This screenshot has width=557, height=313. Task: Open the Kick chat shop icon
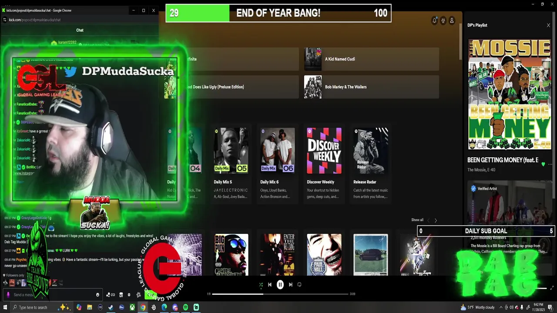pos(121,295)
